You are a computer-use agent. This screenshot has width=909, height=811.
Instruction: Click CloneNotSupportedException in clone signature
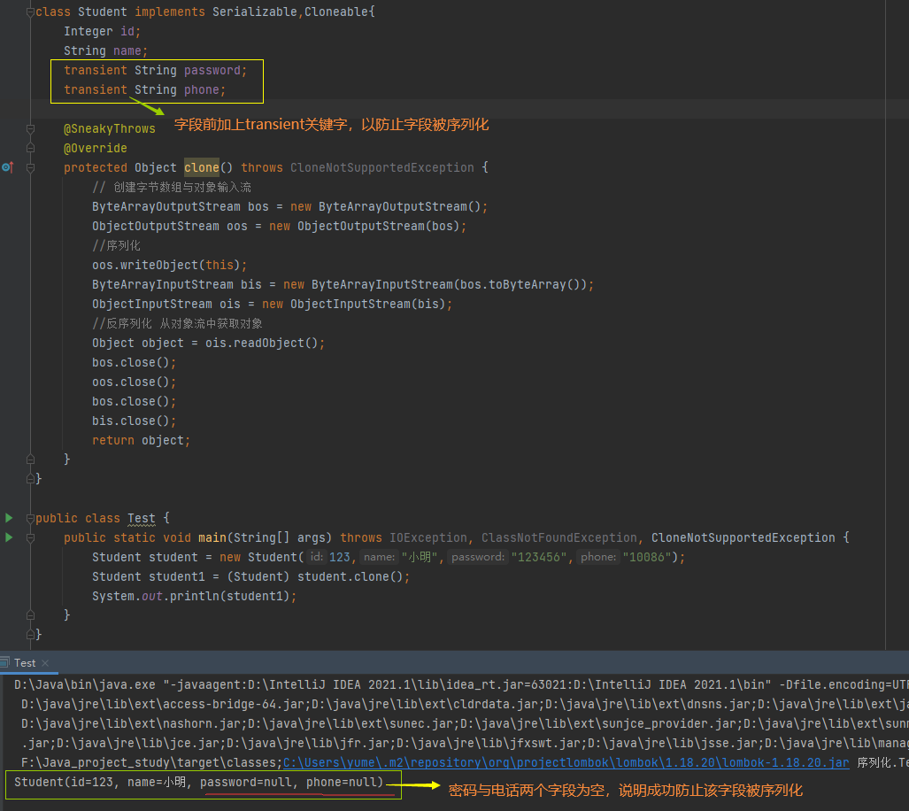[382, 167]
